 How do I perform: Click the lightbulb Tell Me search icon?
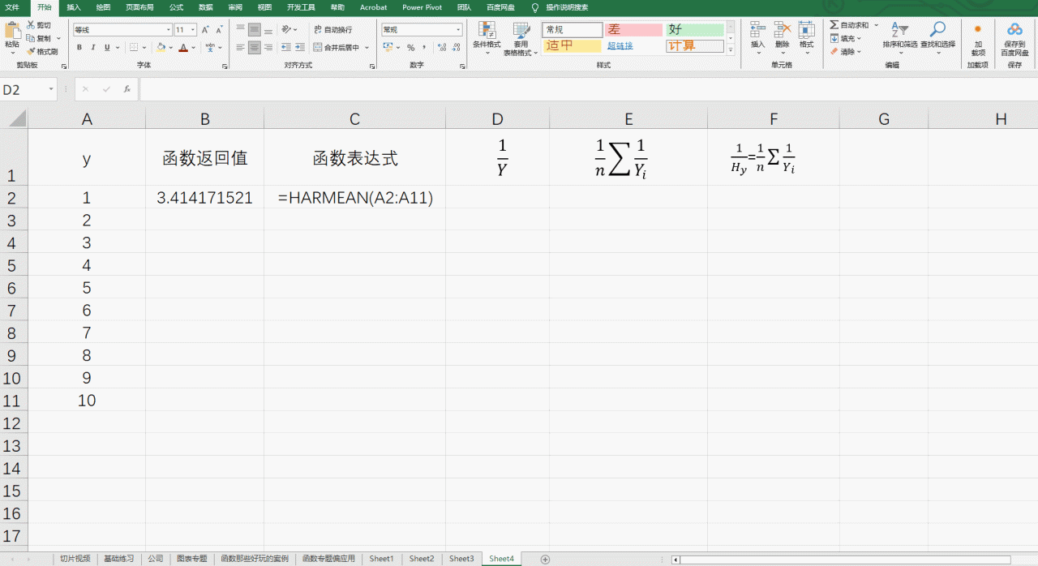(x=535, y=7)
